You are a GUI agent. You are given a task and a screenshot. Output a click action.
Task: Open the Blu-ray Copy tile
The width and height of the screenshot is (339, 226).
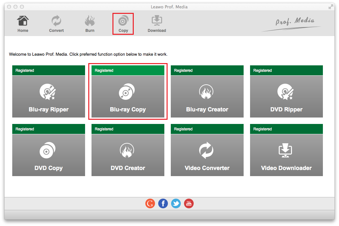pos(128,97)
